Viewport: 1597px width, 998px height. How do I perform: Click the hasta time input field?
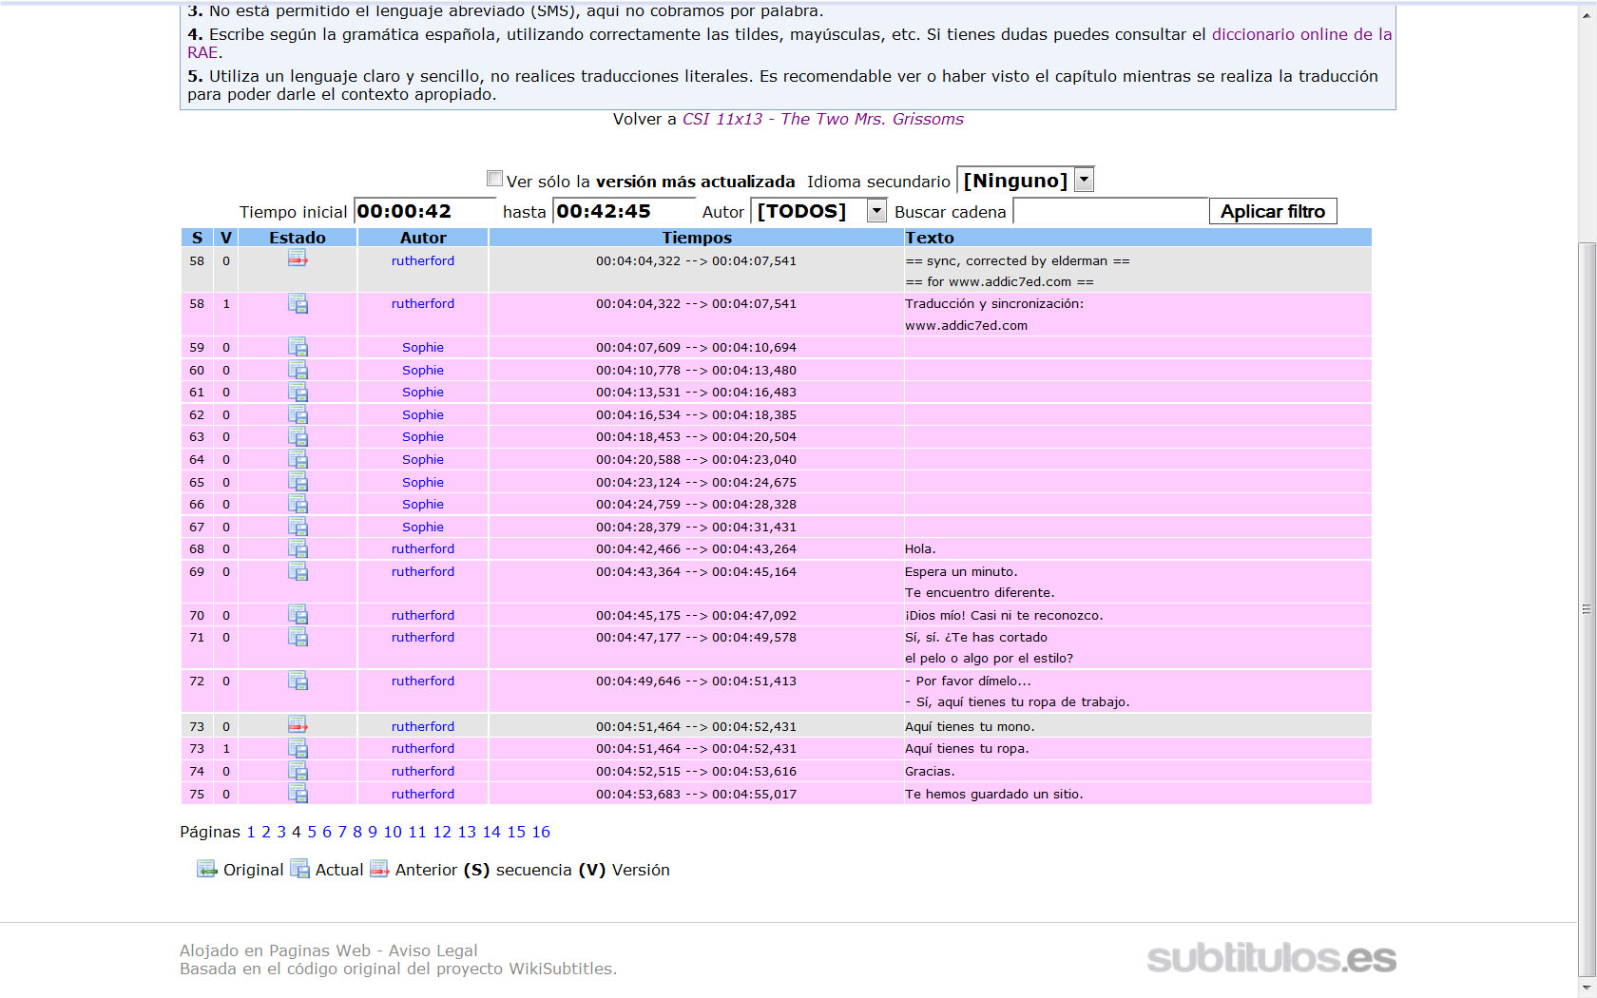coord(624,211)
